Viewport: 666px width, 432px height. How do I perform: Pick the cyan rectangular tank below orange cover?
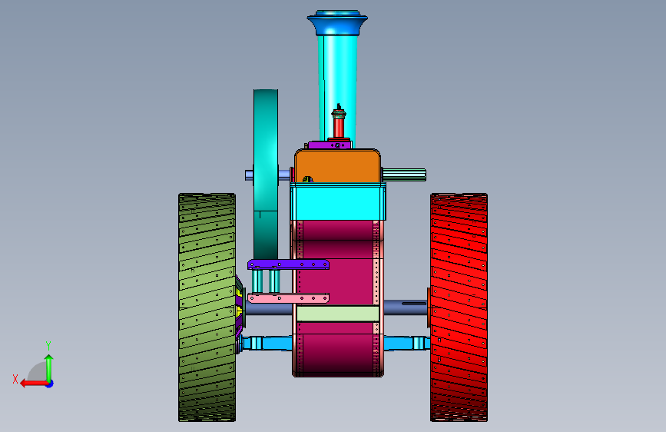tap(338, 201)
